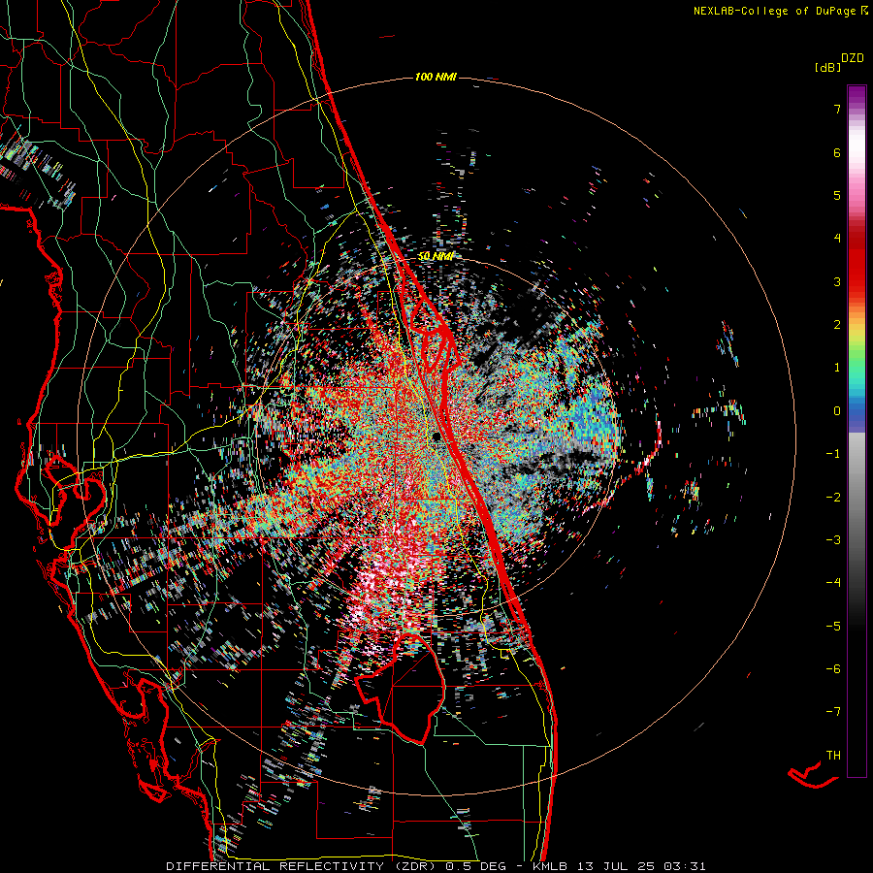Click the NEXLAB-College of DuPage credit text
The height and width of the screenshot is (873, 873).
774,11
